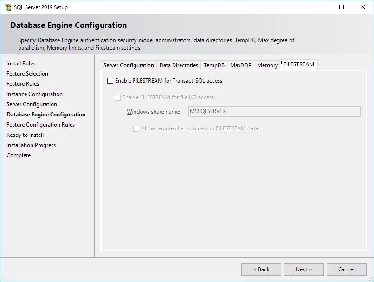Select the FILESTREAM tab
The image size is (374, 282).
299,64
